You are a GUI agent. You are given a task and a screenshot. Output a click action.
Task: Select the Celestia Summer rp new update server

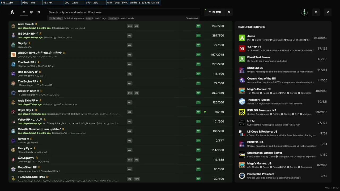click(39, 129)
